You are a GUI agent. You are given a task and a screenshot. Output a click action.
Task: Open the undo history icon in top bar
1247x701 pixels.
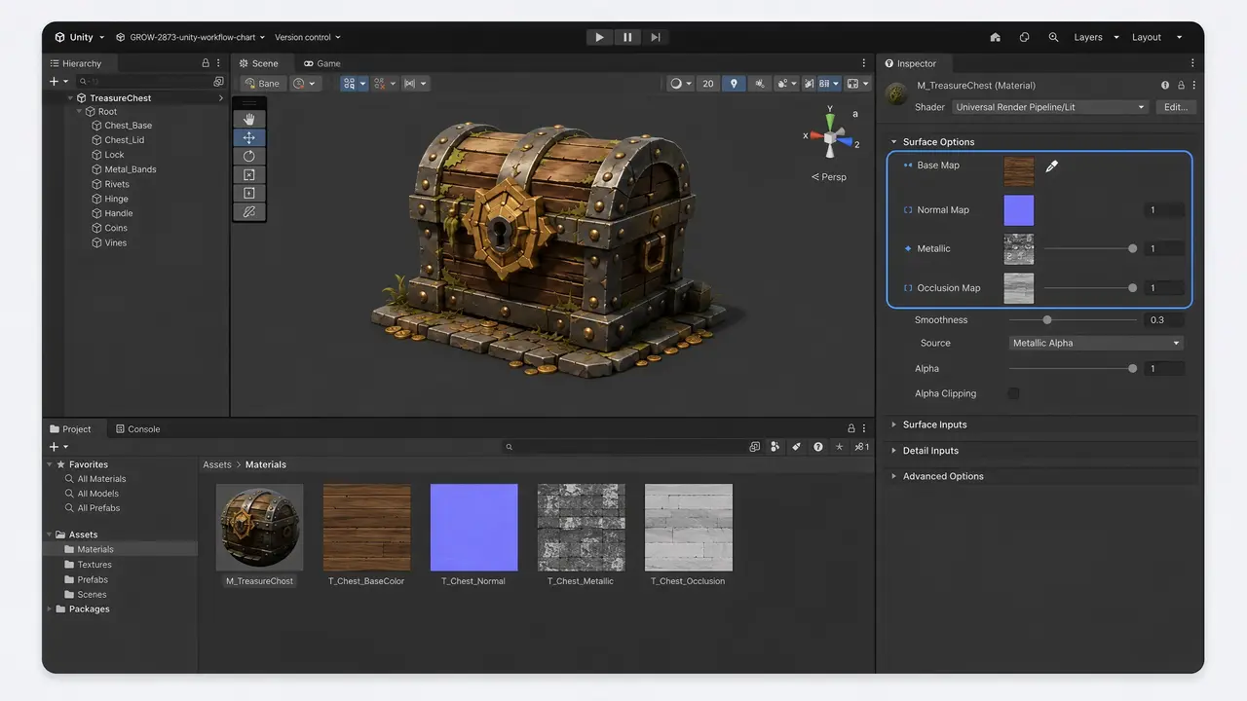(x=1024, y=37)
